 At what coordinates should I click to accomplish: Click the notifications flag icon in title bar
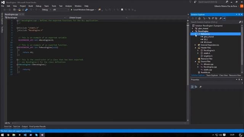coord(190,2)
